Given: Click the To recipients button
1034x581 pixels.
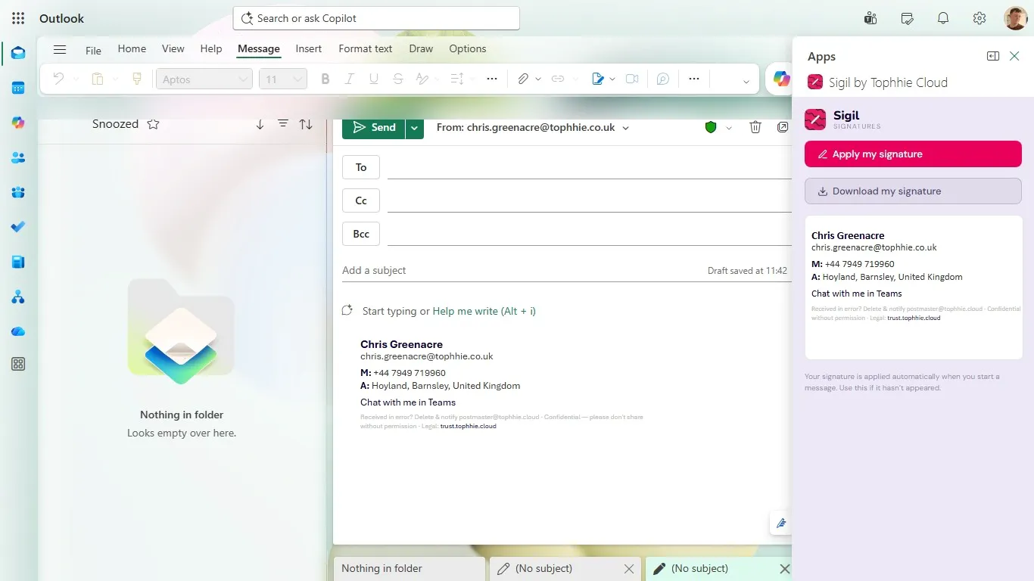Looking at the screenshot, I should click(361, 167).
